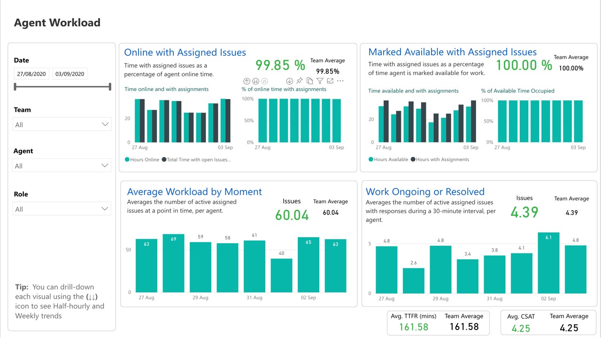Click the % of online time with assignments subtitle

pos(284,89)
